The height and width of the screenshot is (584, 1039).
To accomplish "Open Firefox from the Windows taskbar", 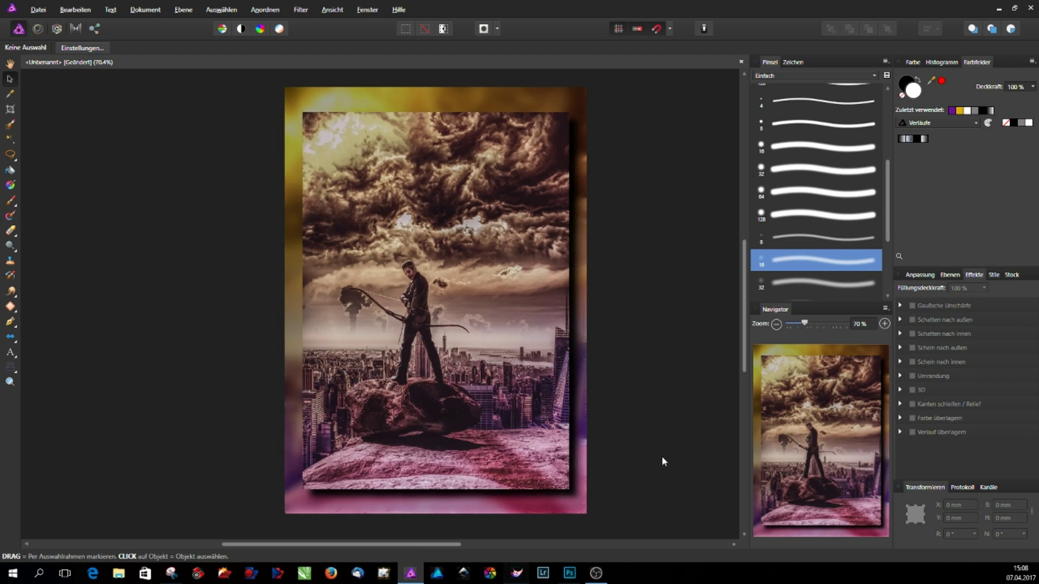I will tap(331, 573).
